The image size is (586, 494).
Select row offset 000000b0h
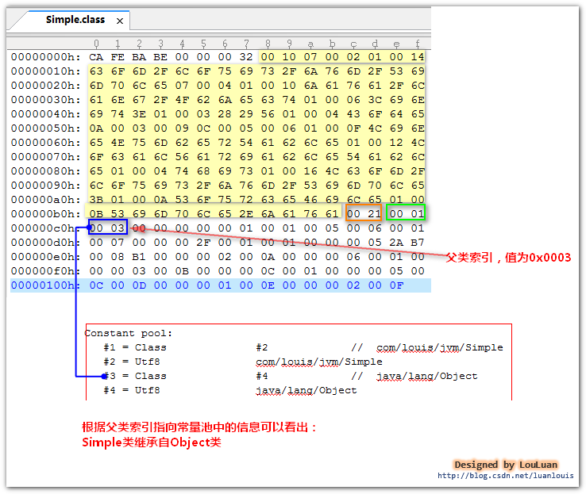[45, 214]
